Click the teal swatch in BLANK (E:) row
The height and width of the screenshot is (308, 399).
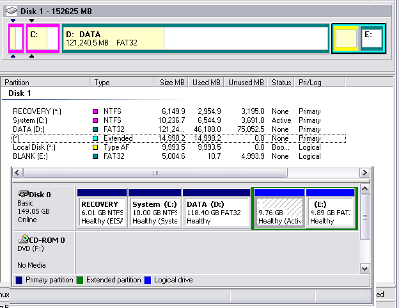click(x=95, y=156)
